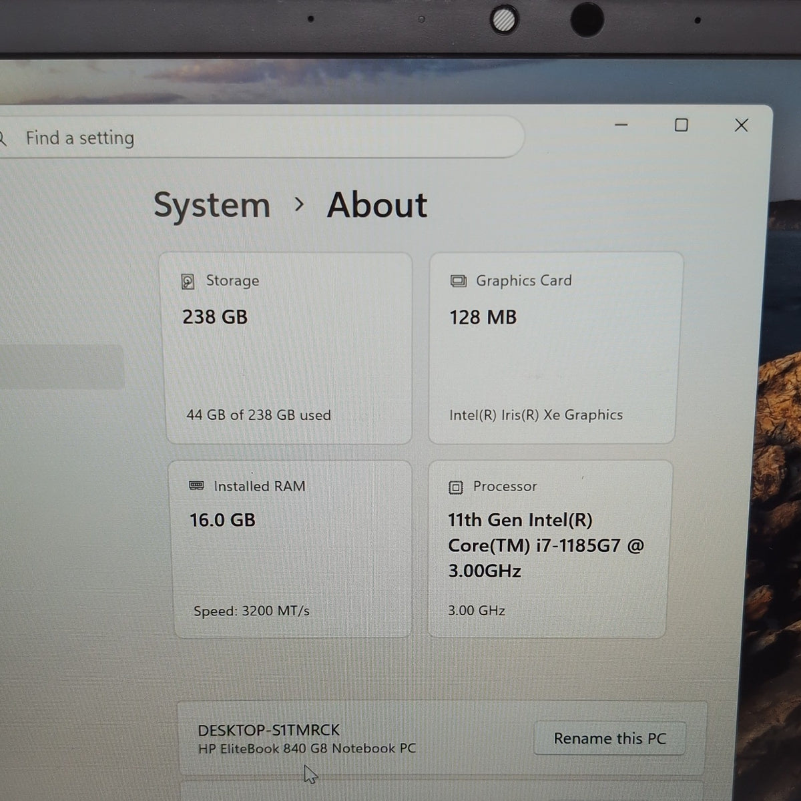Open the Storage 238 GB card
Viewport: 801px width, 801px height.
pos(288,348)
